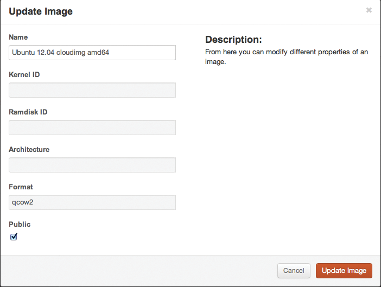Close the dialog with the X icon

(x=369, y=10)
